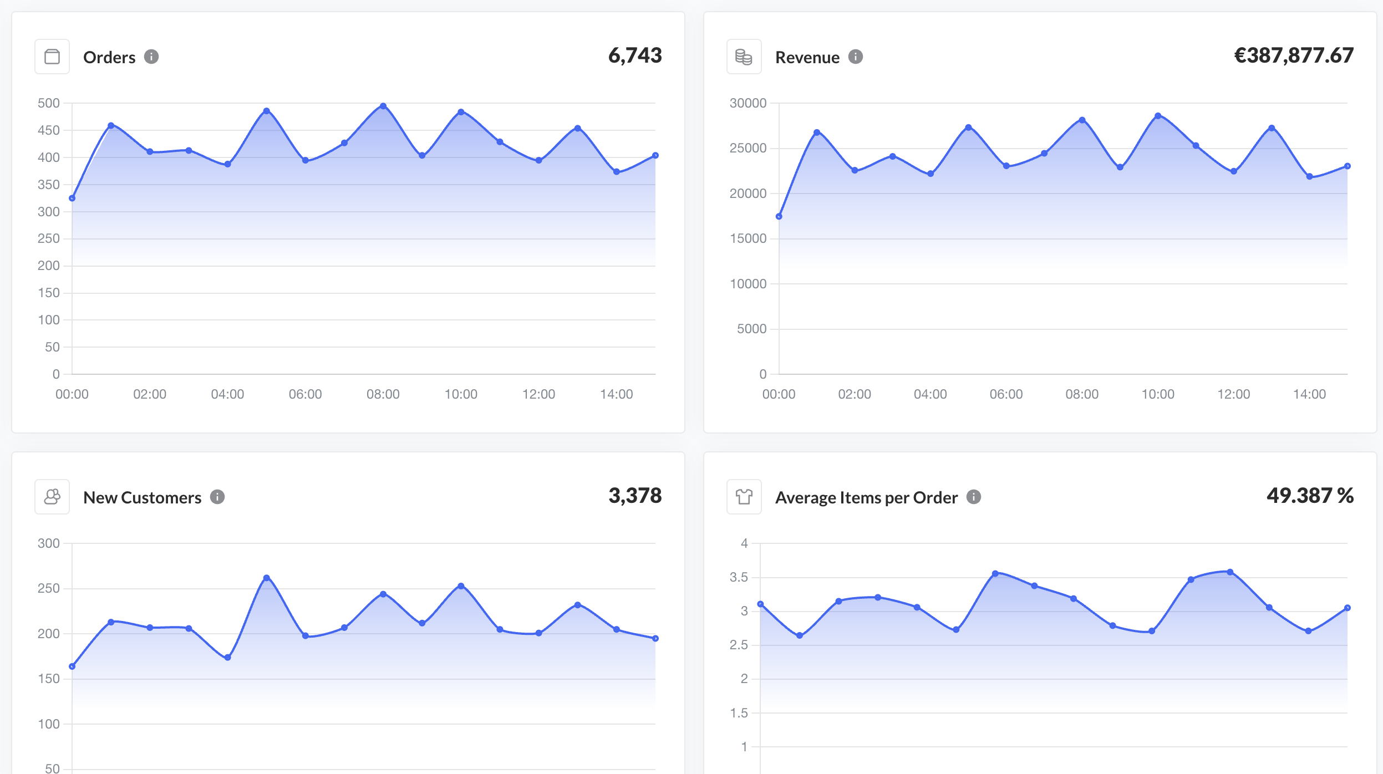The height and width of the screenshot is (774, 1383).
Task: Click info icon beside Average Items per Order
Action: tap(974, 497)
